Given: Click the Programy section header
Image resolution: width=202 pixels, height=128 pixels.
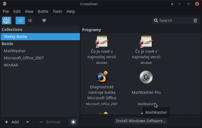Looking at the screenshot, I should click(x=92, y=30).
